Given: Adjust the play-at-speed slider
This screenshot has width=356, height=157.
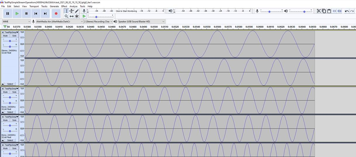Looking at the screenshot, I should click(100, 16).
